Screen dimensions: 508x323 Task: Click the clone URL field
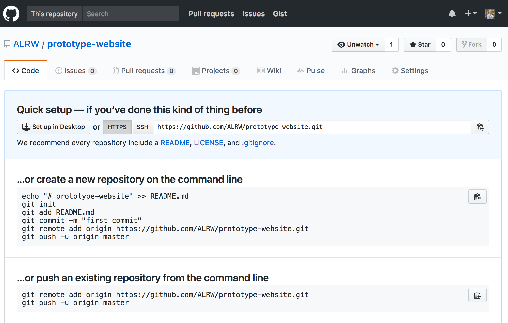coord(312,127)
